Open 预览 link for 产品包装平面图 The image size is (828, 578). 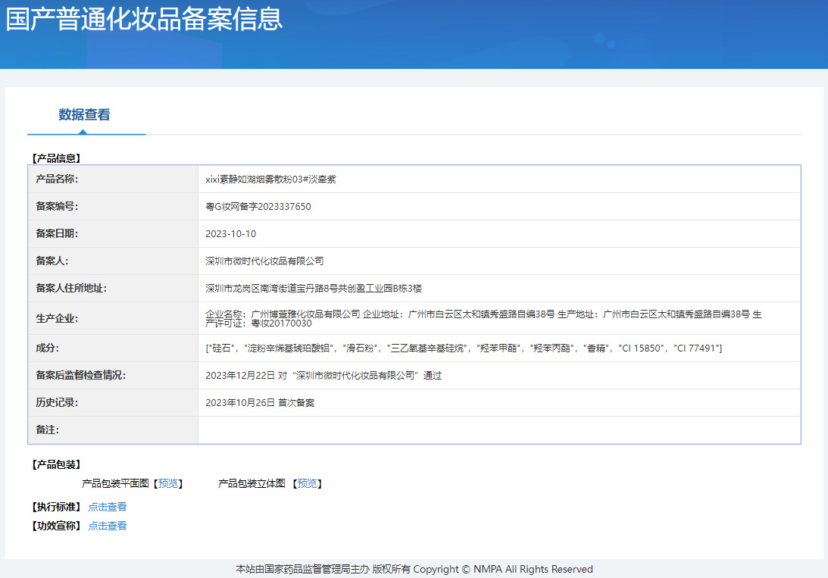(168, 483)
